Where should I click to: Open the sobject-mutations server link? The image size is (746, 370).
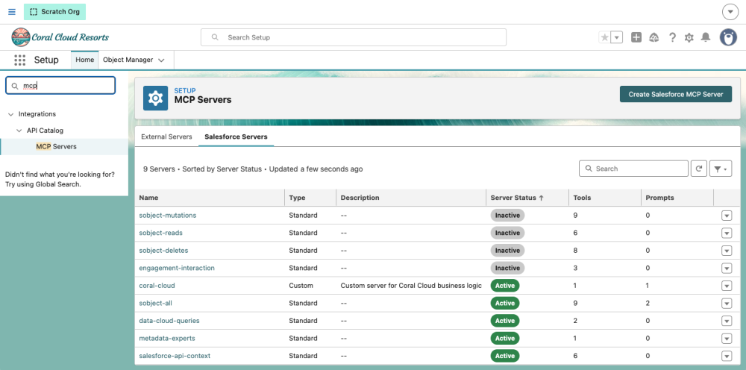coord(167,216)
